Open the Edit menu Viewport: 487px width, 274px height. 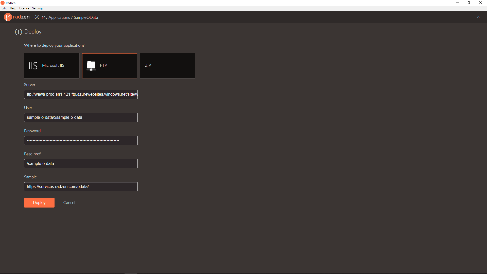tap(4, 8)
